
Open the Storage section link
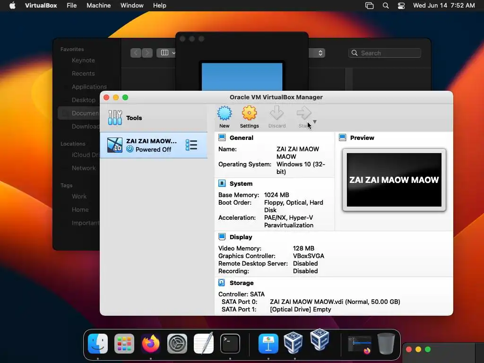tap(242, 283)
